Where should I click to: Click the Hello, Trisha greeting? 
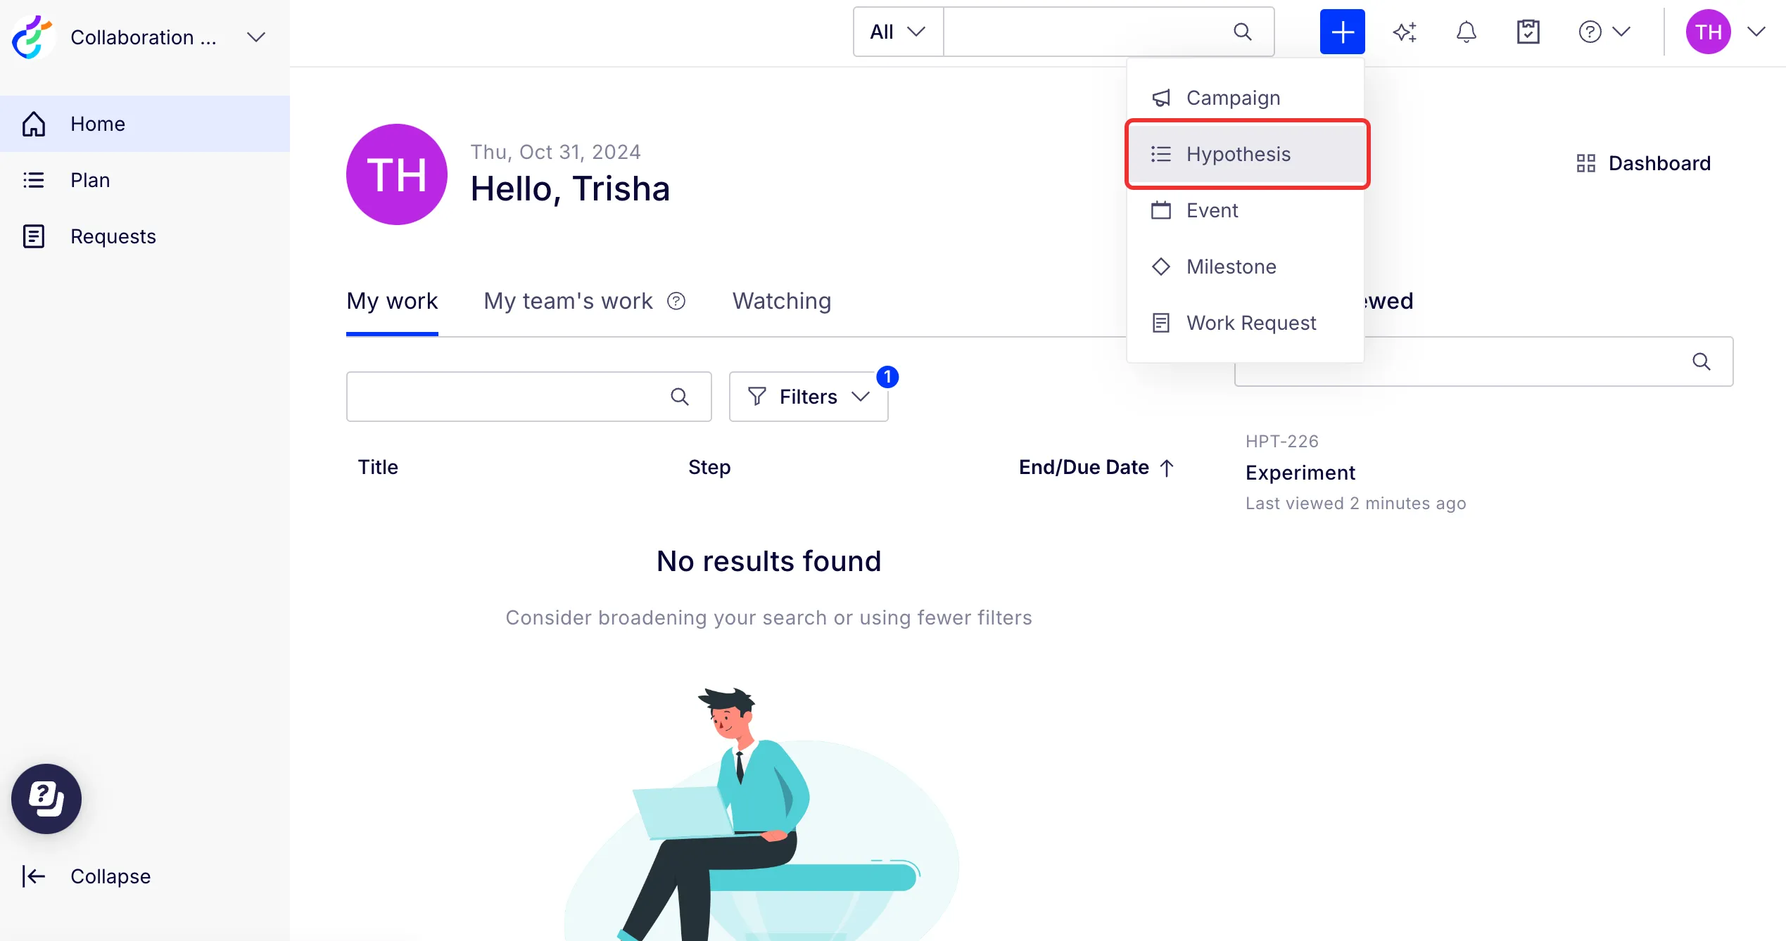point(570,188)
